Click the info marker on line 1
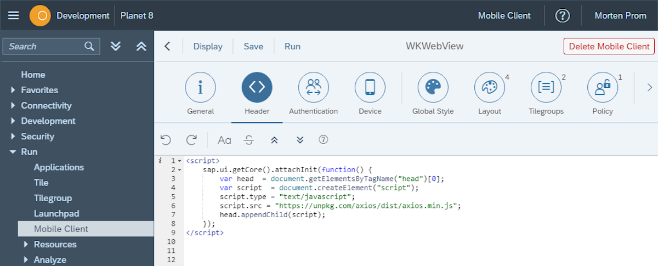 coord(160,161)
